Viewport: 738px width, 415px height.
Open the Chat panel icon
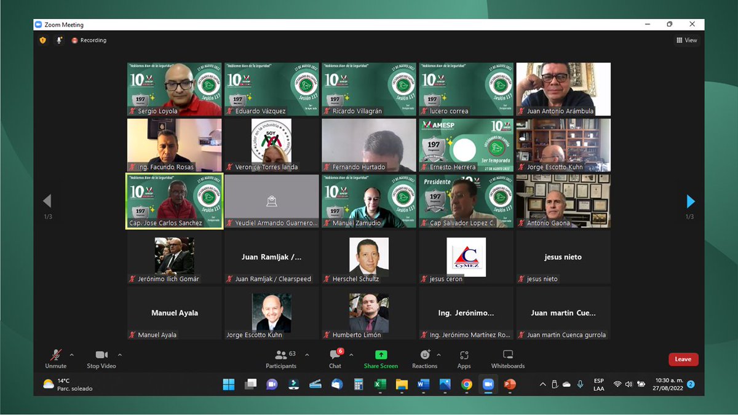click(x=335, y=355)
